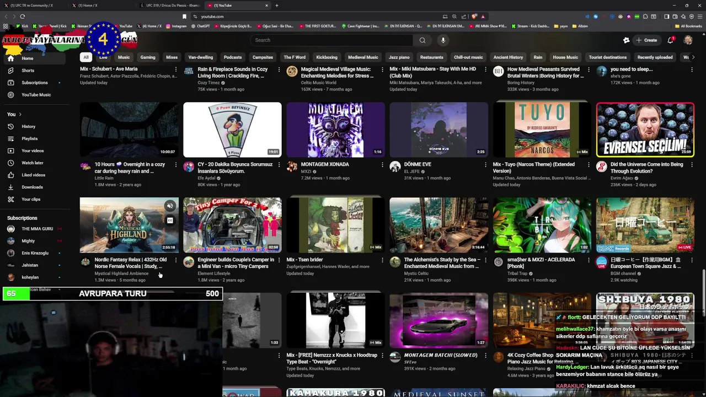Open options menu for MONTAGEM XONADA video

pos(382,164)
